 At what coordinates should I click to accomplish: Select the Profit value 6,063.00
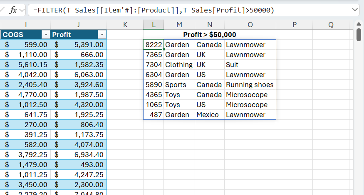pyautogui.click(x=79, y=75)
